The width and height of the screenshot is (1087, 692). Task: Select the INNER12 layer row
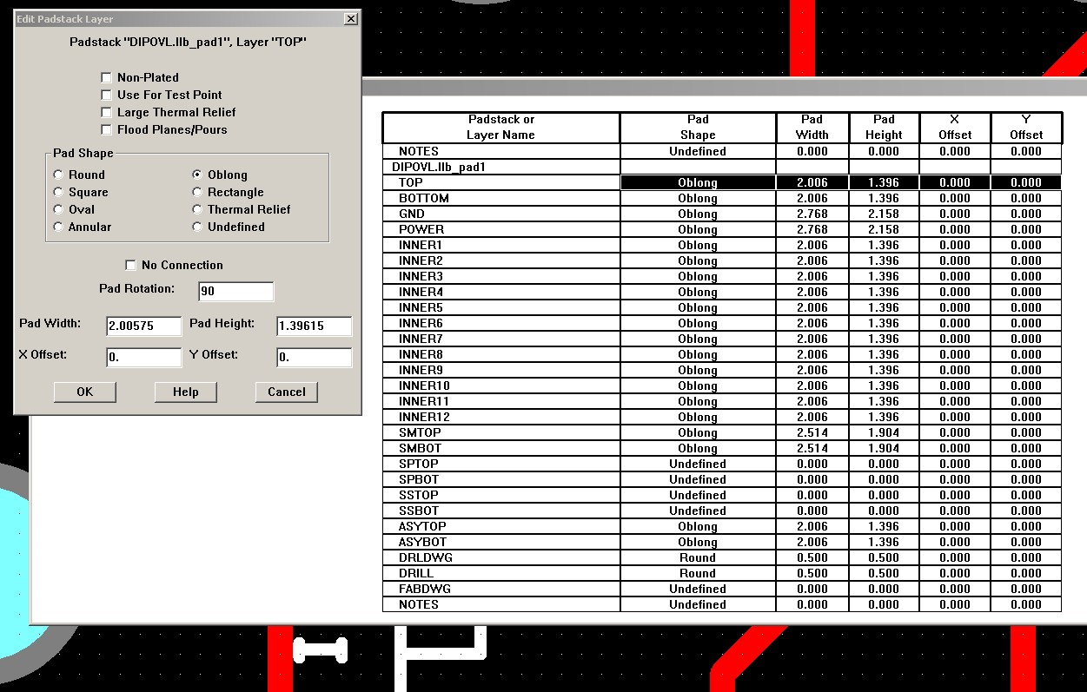coord(722,417)
